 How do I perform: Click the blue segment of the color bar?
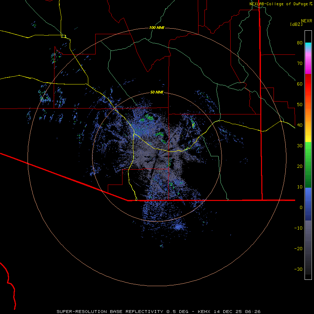click(x=308, y=204)
